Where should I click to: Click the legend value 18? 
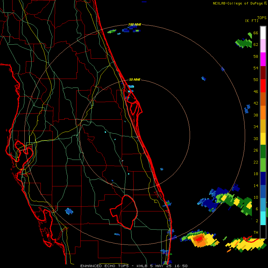point(256,174)
